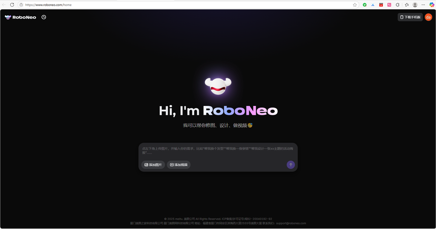436x229 pixels.
Task: Click the support@roboneo.com footer text
Action: point(291,223)
